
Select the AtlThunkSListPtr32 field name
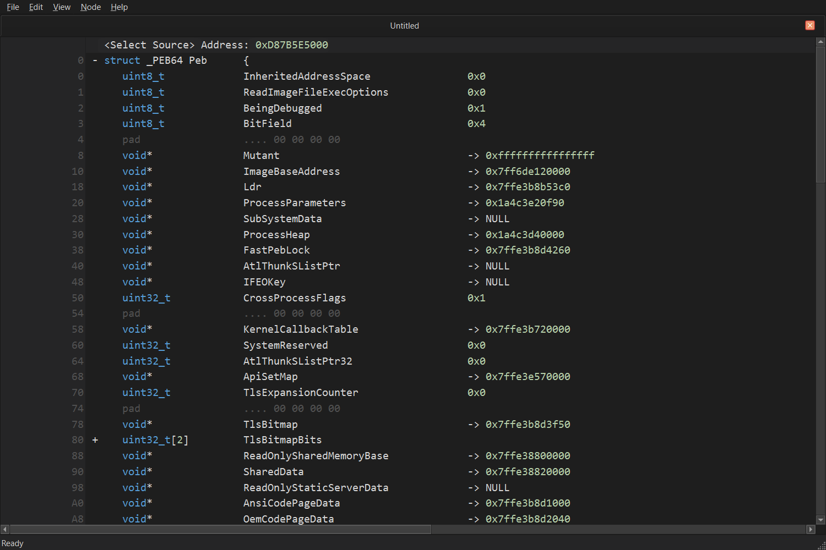(297, 361)
